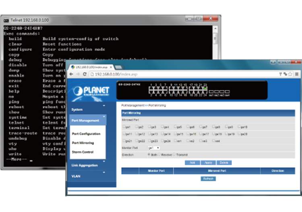Image resolution: width=302 pixels, height=212 pixels.
Task: Open the Chrome hamburger menu
Action: 297,74
